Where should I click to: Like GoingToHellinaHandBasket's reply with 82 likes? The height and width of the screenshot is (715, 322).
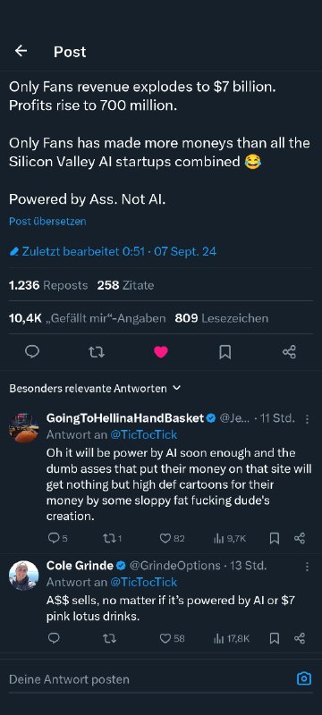(172, 539)
